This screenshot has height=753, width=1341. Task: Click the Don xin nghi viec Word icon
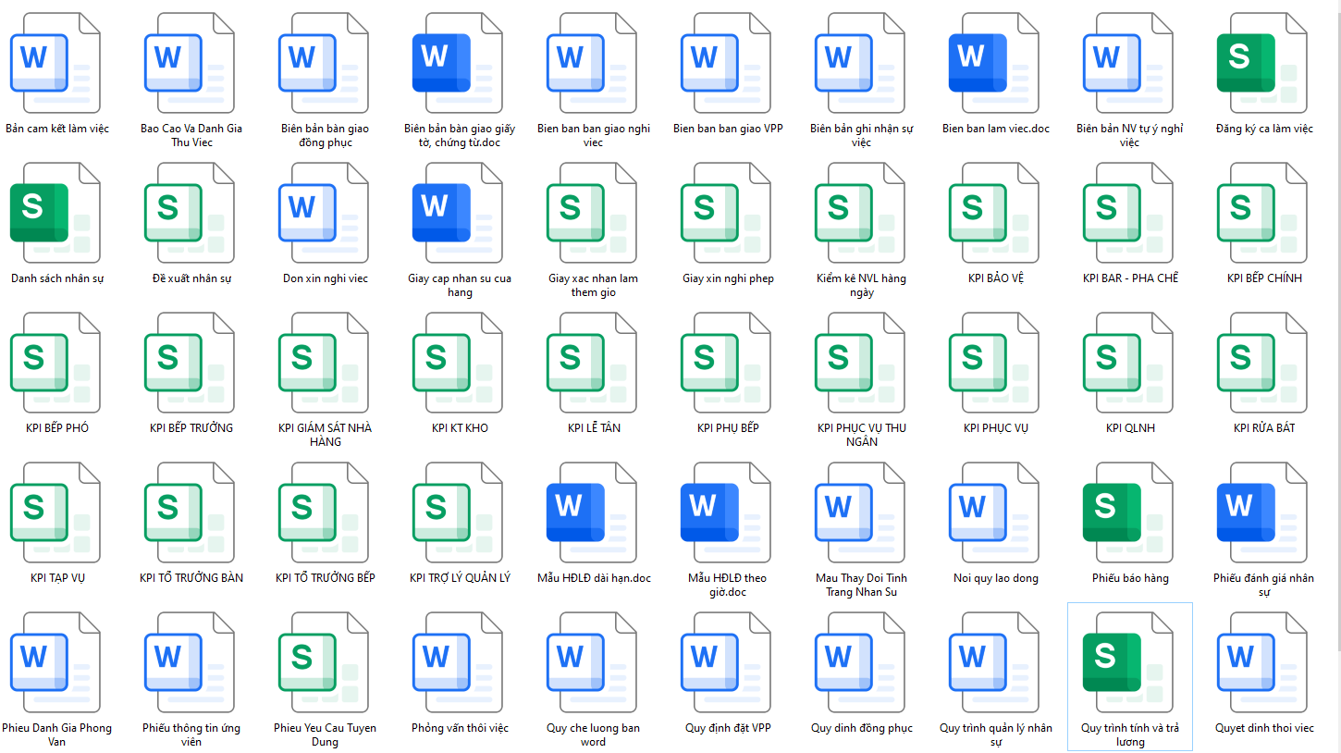click(323, 213)
